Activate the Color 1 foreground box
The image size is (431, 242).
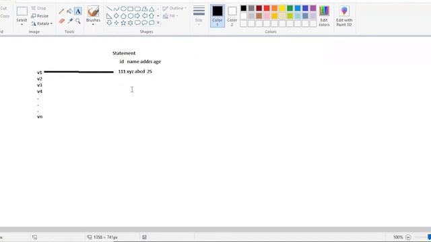[x=218, y=15]
